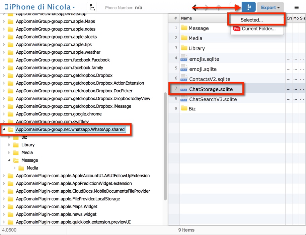Screen dimensions: 306x235
Task: Select ContactsV2.sqlite file name
Action: coord(210,79)
